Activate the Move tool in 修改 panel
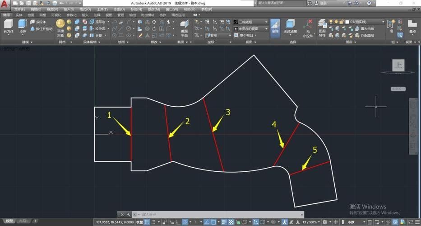The height and width of the screenshot is (226, 421). tap(154, 22)
